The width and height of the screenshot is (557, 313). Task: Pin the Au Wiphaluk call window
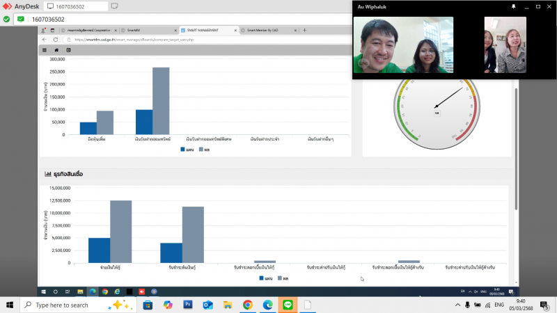tap(513, 6)
